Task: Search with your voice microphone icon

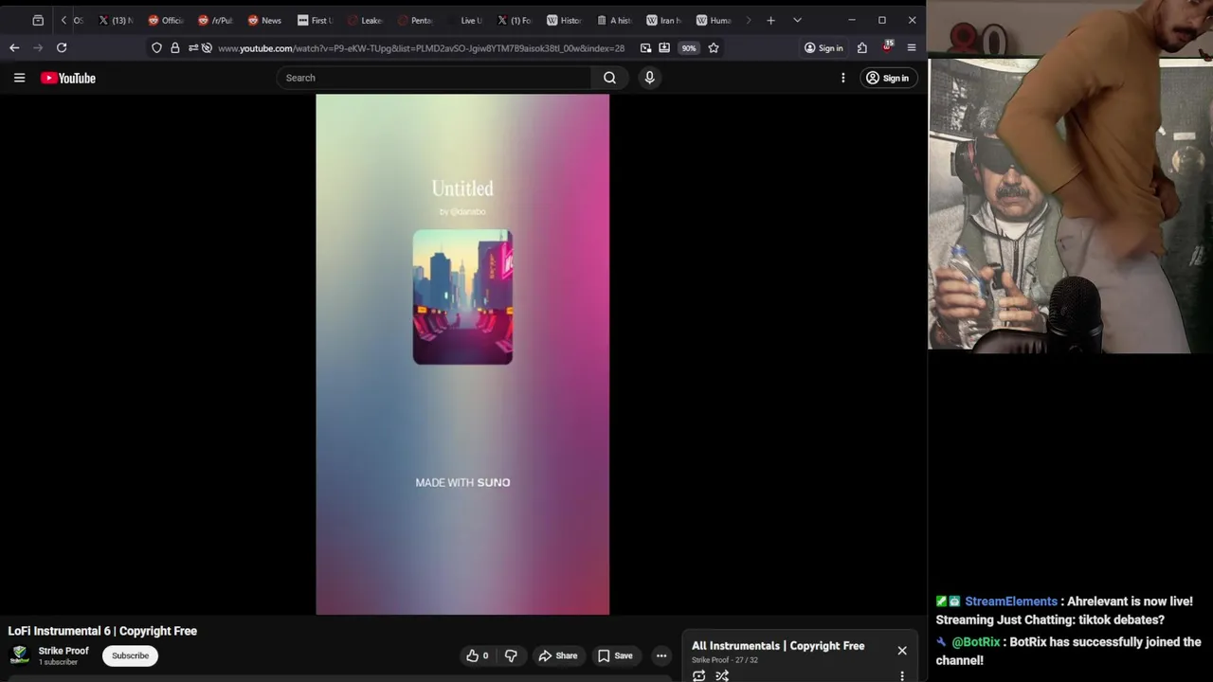Action: coord(649,78)
